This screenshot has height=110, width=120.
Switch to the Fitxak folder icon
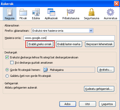pos(23,12)
